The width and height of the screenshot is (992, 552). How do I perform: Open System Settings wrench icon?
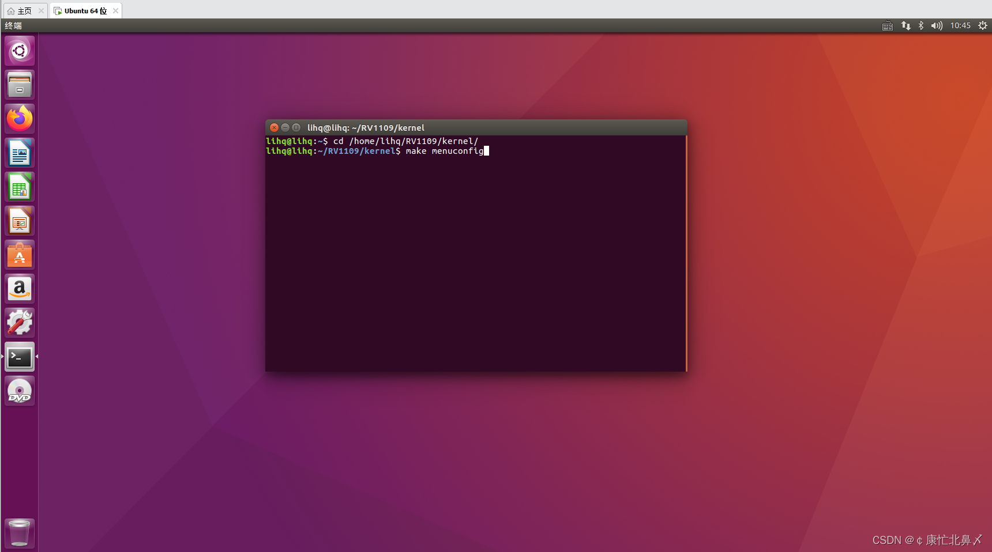pos(20,323)
